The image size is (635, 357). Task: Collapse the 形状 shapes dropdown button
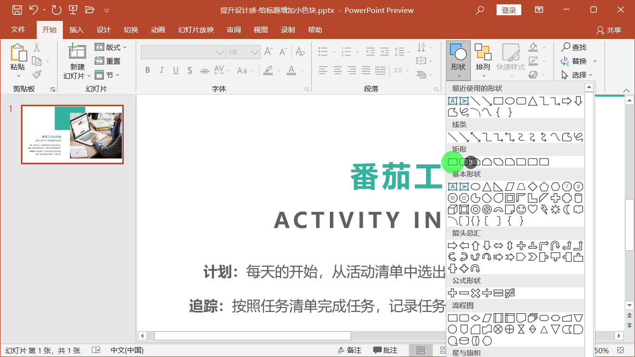coord(458,60)
